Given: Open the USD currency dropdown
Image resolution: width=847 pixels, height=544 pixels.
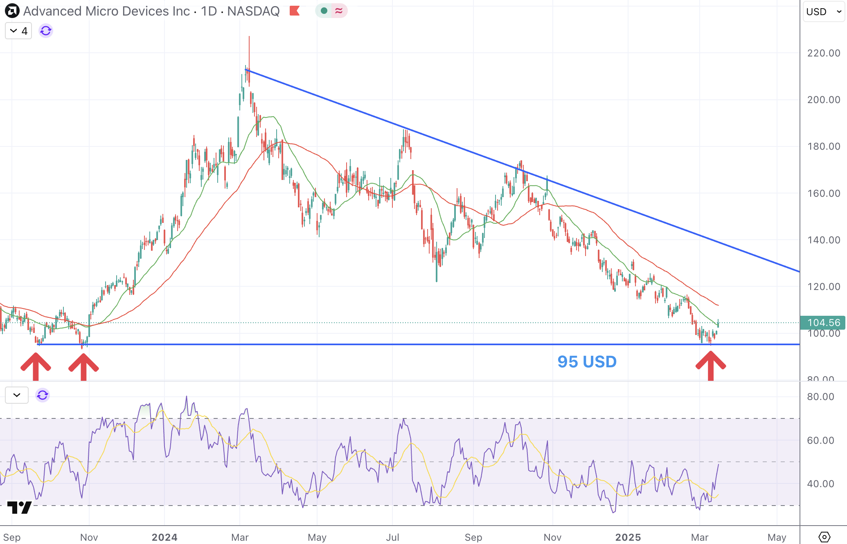Looking at the screenshot, I should (x=824, y=11).
